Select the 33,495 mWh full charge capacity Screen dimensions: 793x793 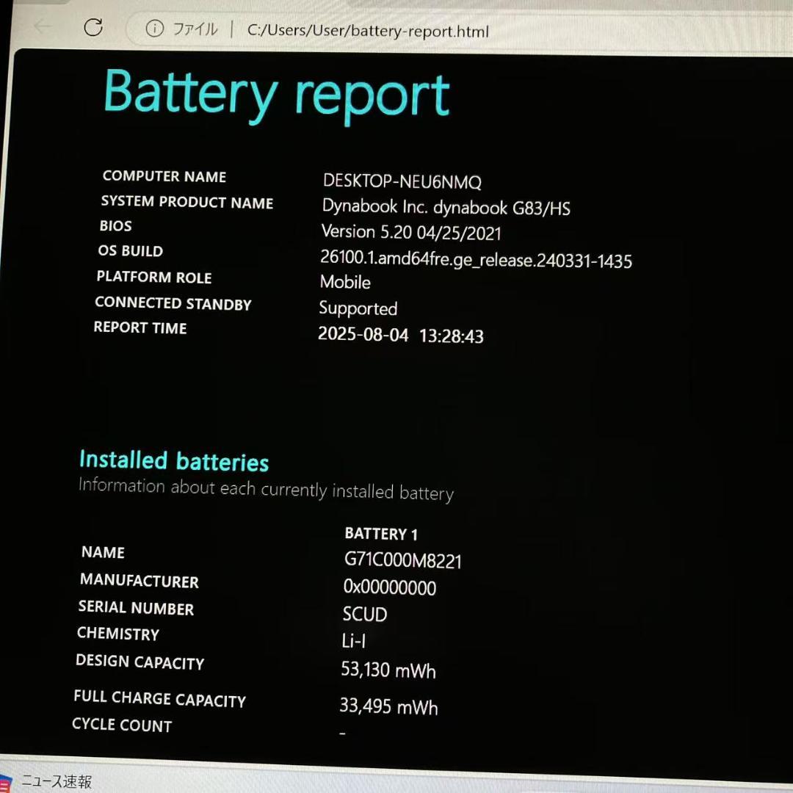click(389, 707)
